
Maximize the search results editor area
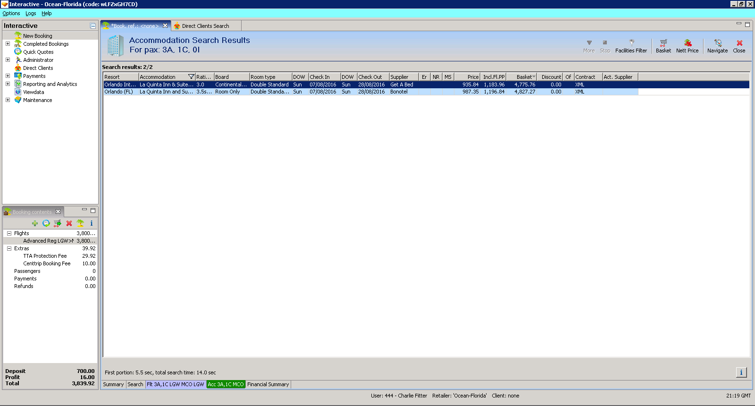coord(747,24)
